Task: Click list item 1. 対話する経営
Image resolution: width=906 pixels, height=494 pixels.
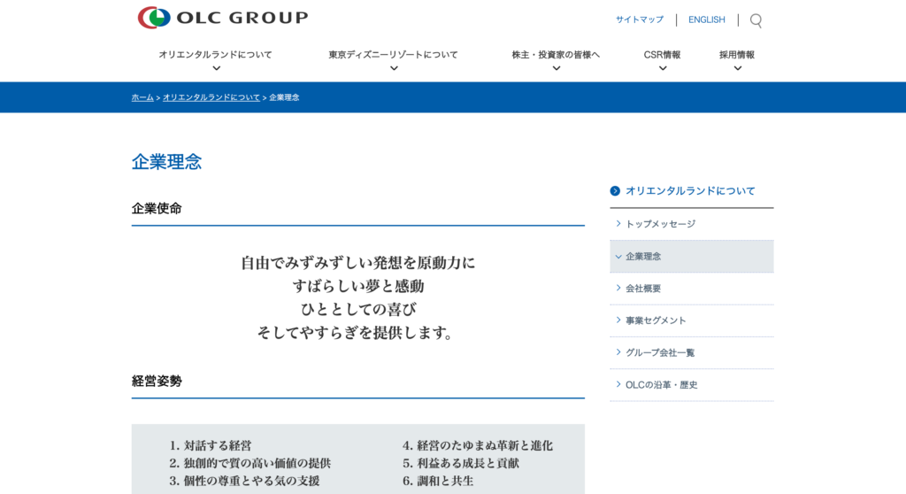Action: tap(211, 446)
